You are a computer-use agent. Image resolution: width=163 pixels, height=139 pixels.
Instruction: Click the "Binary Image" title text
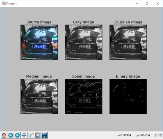128,76
